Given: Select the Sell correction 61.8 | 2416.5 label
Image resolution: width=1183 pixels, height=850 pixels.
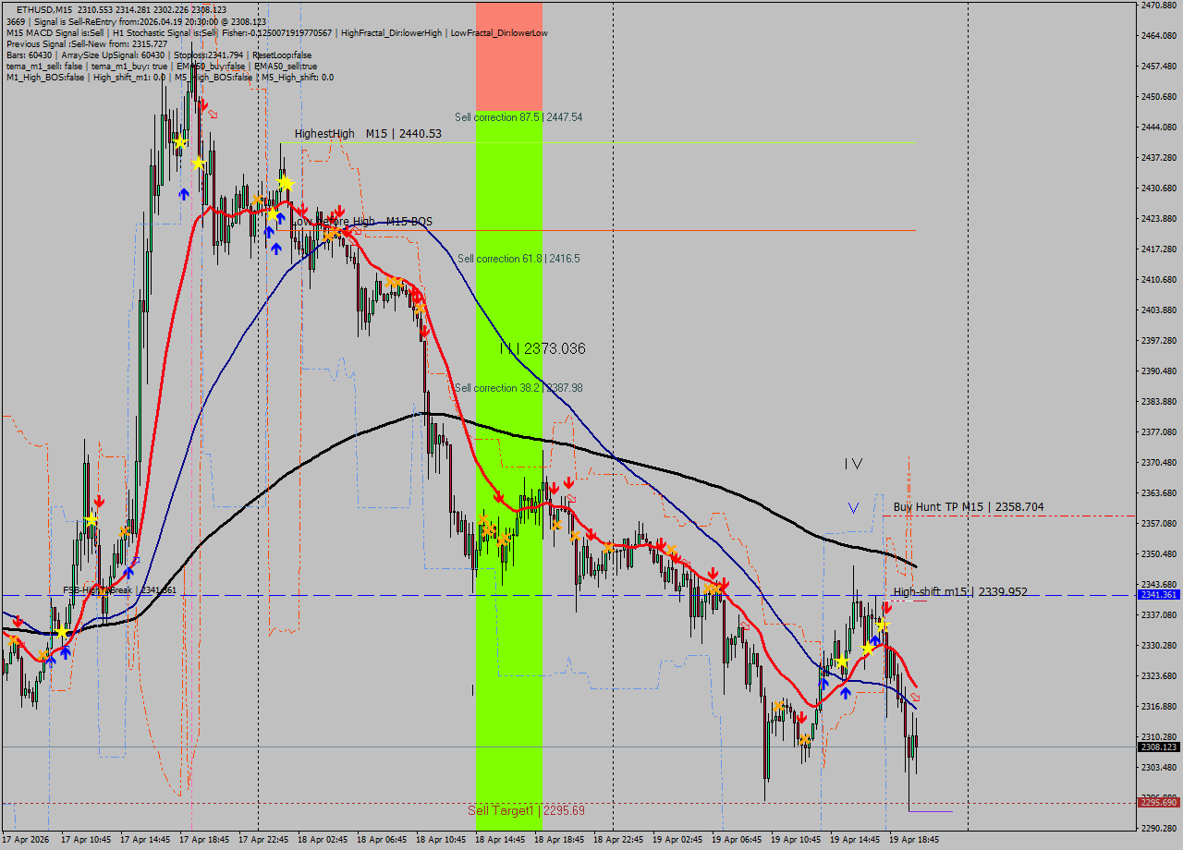Looking at the screenshot, I should pos(518,259).
